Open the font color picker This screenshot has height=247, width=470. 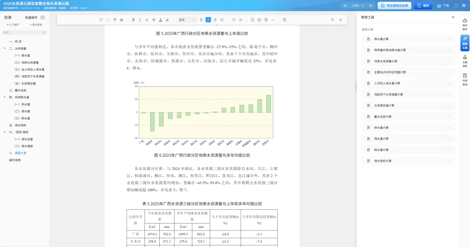point(160,20)
